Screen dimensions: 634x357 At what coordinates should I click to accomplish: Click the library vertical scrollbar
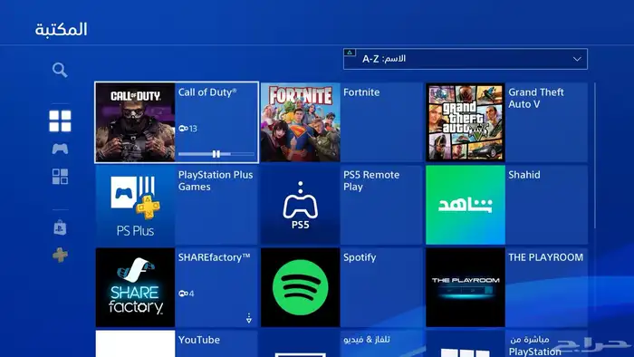[x=595, y=155]
